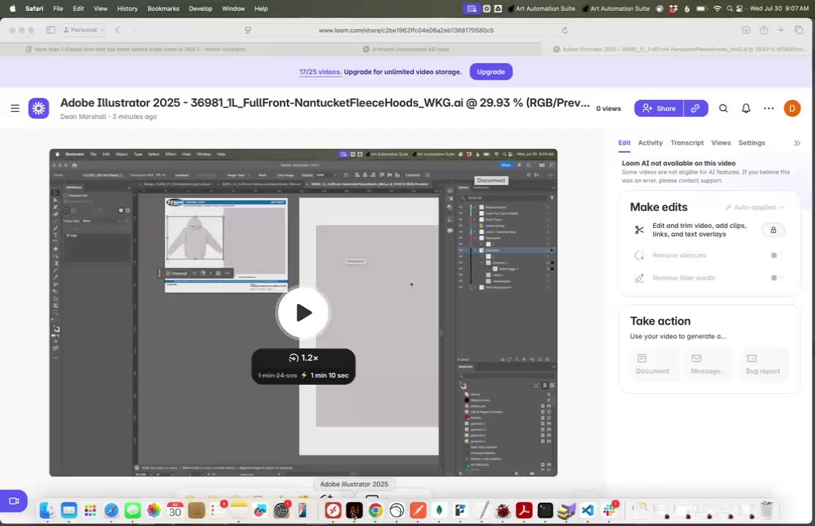Screen dimensions: 815x526
Task: Click the Loom record camera button
Action: pyautogui.click(x=13, y=501)
